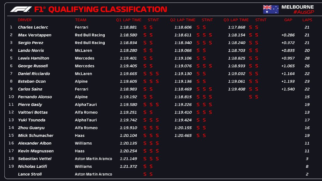
Task: Click Carlos Sainz's gap value +1.540
Action: point(288,89)
